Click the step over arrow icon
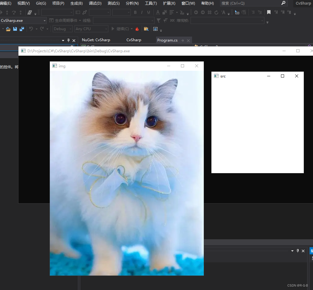The height and width of the screenshot is (290, 313). click(x=14, y=12)
